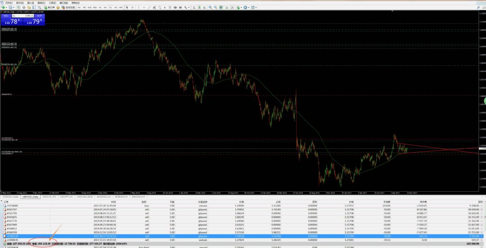
Task: Select the Text 'A' drawing tool
Action: pyautogui.click(x=165, y=8)
